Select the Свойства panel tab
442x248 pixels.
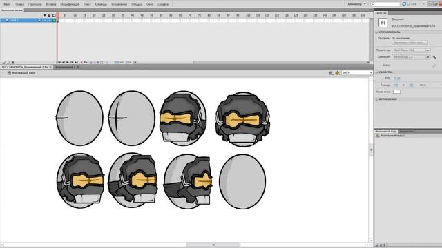[x=381, y=13]
